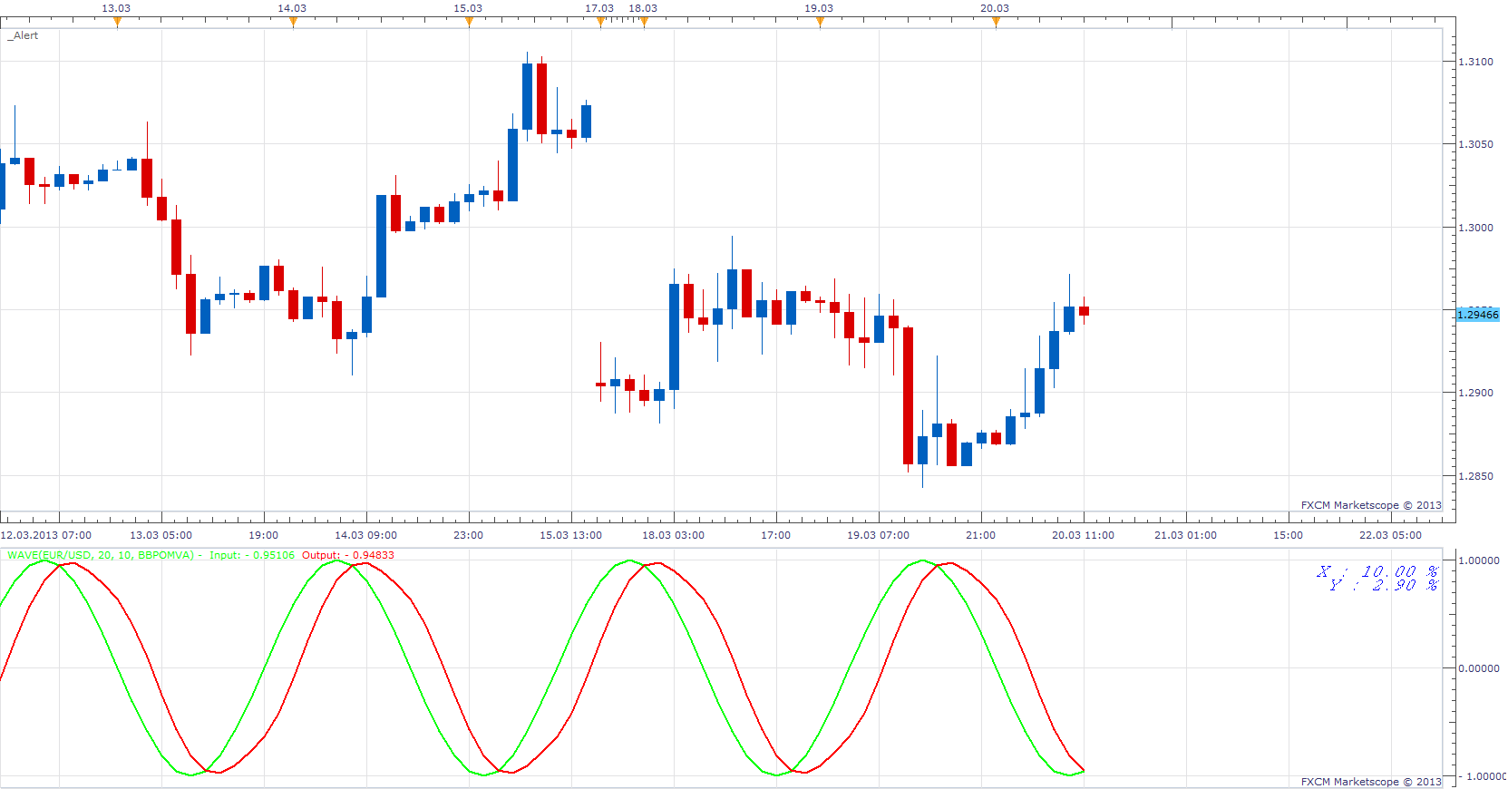Click the 1.2900 price axis label

[1475, 393]
